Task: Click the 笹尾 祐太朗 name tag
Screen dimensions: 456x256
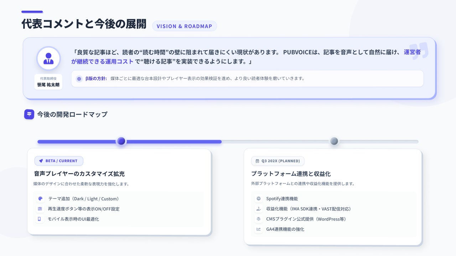Action: (x=48, y=82)
